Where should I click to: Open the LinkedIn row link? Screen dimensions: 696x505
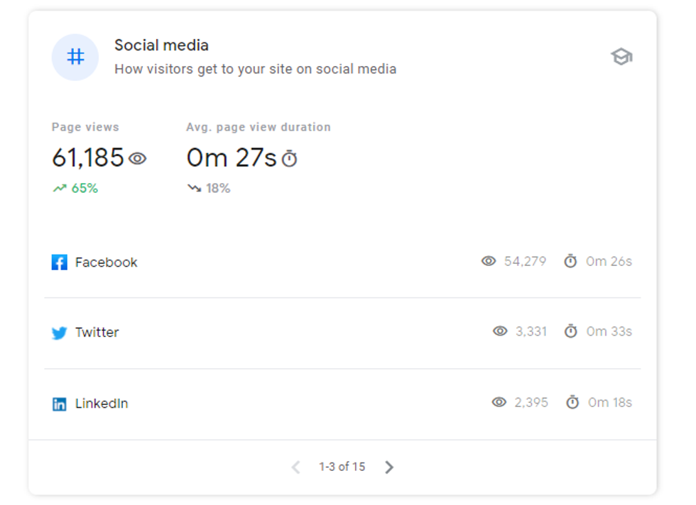[x=102, y=404]
